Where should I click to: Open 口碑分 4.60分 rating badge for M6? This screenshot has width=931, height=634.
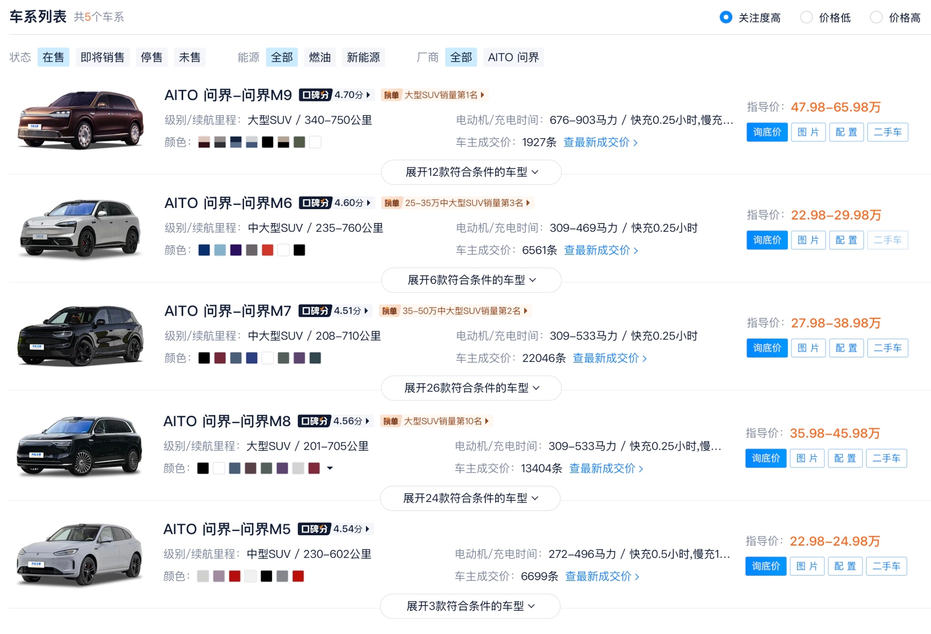click(x=336, y=203)
